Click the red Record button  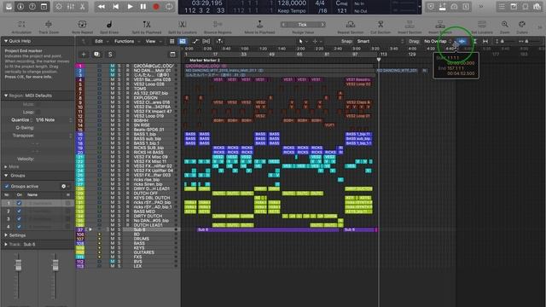156,7
